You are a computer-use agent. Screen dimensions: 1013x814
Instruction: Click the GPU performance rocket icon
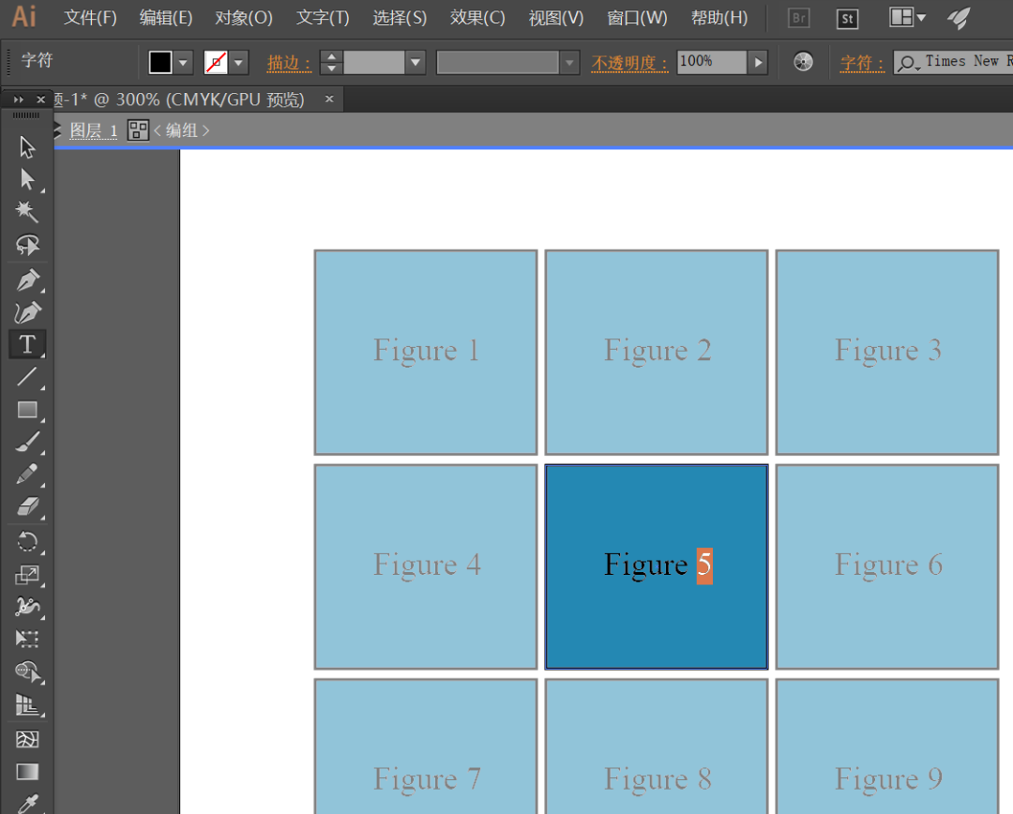[960, 18]
